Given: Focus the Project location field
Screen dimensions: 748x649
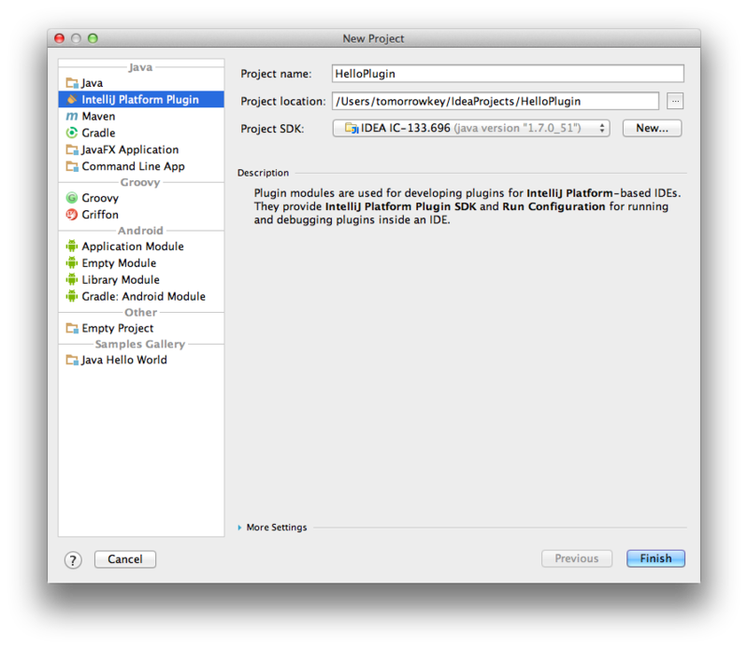Looking at the screenshot, I should point(496,101).
